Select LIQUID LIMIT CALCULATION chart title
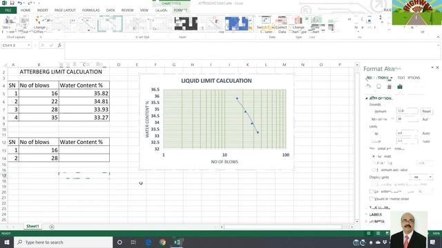442x248 pixels. click(x=216, y=81)
